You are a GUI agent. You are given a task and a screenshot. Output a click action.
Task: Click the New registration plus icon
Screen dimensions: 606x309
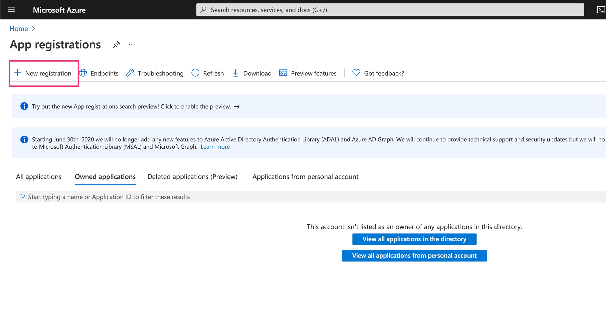pos(17,73)
